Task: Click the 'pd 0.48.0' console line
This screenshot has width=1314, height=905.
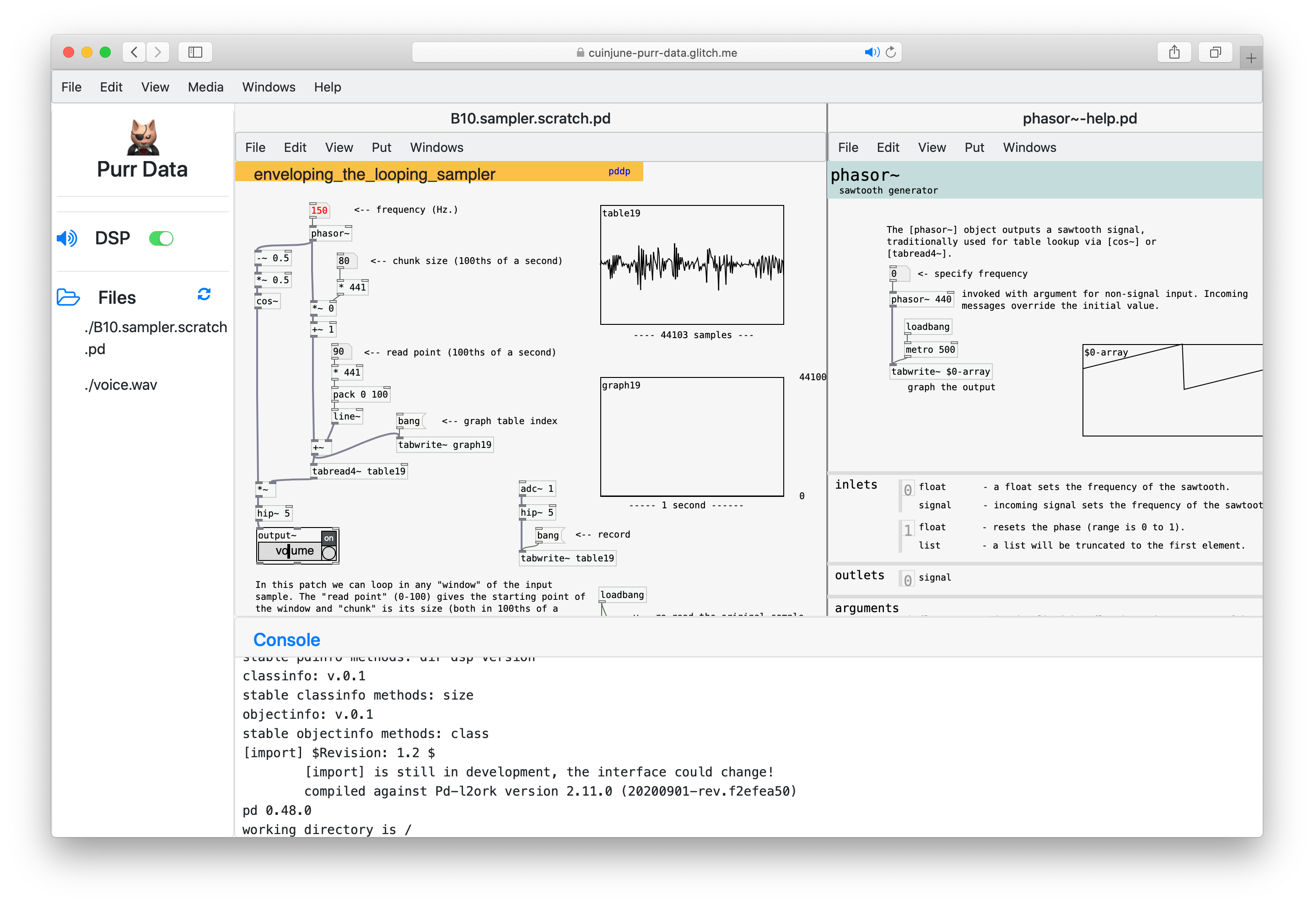Action: [x=277, y=810]
